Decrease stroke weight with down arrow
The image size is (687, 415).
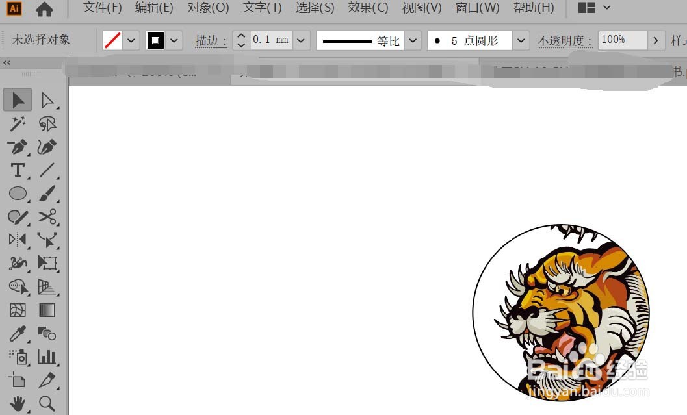pyautogui.click(x=241, y=45)
